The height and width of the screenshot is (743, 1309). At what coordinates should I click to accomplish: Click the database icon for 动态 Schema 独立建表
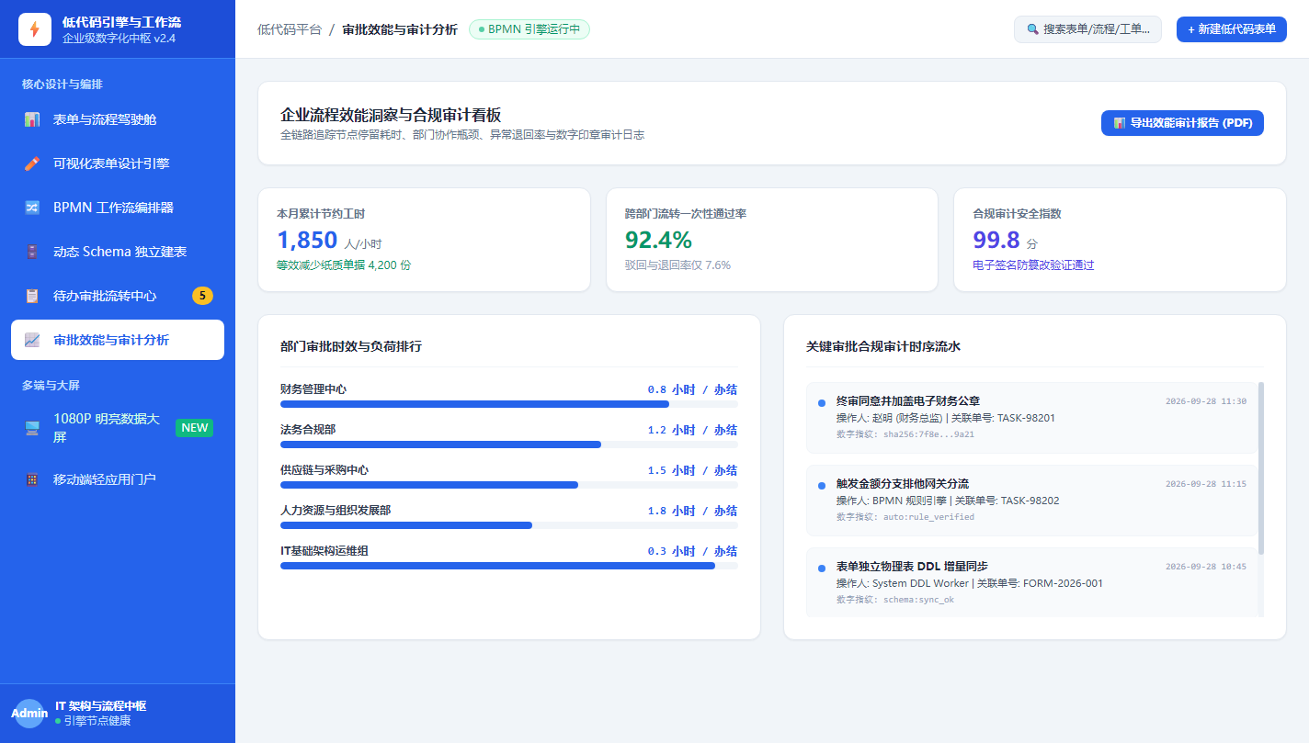32,252
